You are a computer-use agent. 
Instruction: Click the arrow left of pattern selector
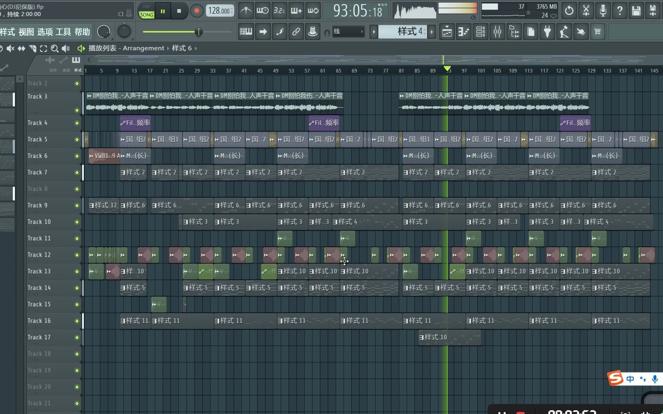pos(374,32)
